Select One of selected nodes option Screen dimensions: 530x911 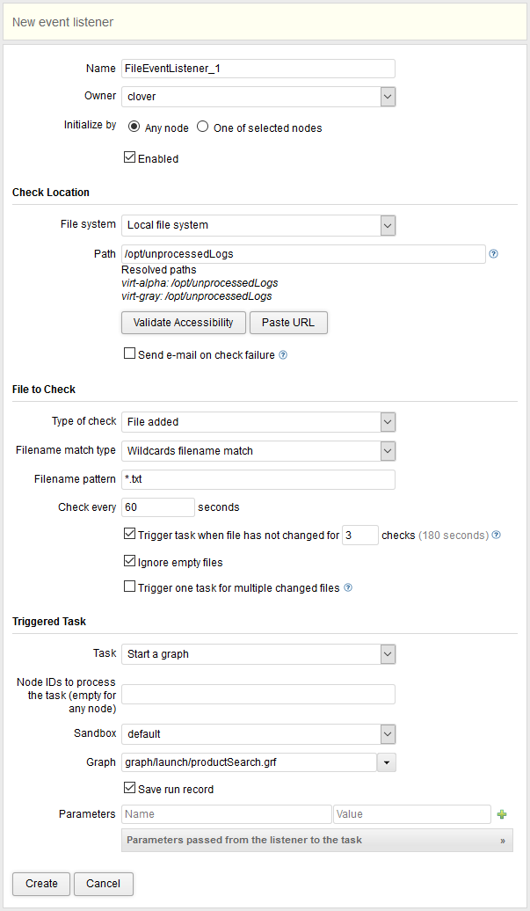pyautogui.click(x=203, y=127)
